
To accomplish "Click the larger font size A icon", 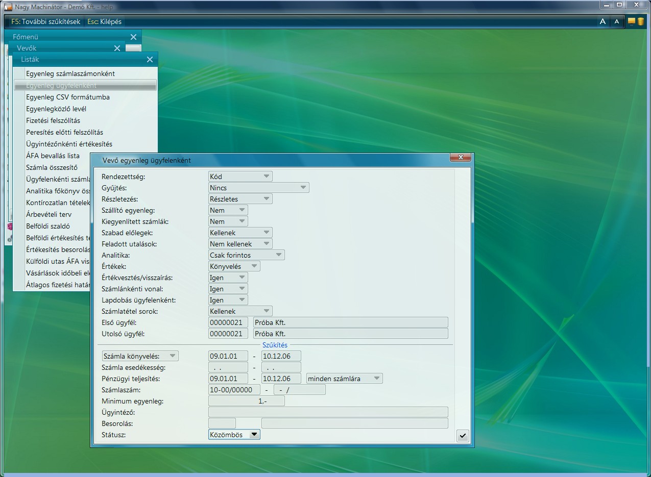I will [602, 21].
